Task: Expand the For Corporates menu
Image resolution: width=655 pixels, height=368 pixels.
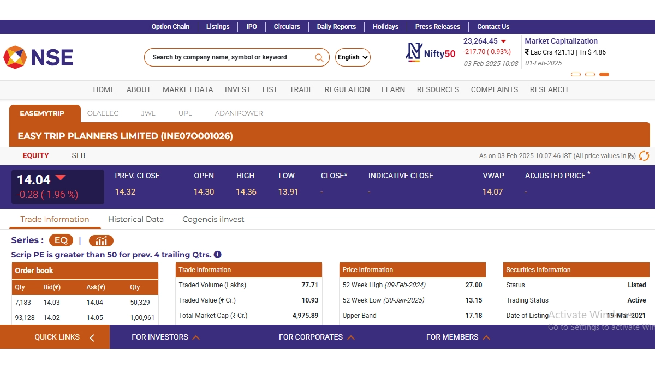Action: [317, 337]
